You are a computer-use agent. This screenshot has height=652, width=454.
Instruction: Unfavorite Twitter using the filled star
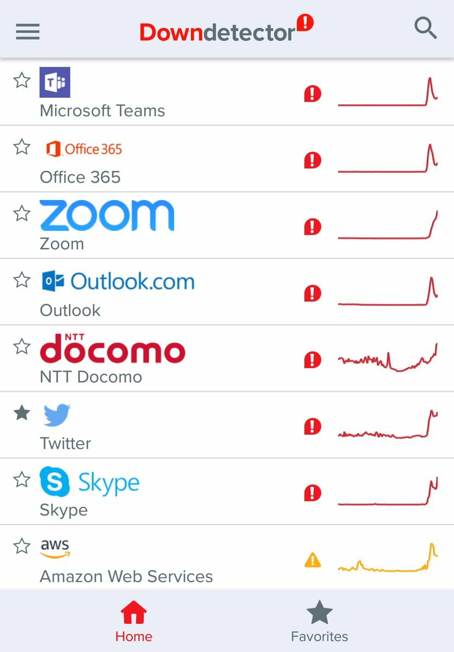pos(22,413)
